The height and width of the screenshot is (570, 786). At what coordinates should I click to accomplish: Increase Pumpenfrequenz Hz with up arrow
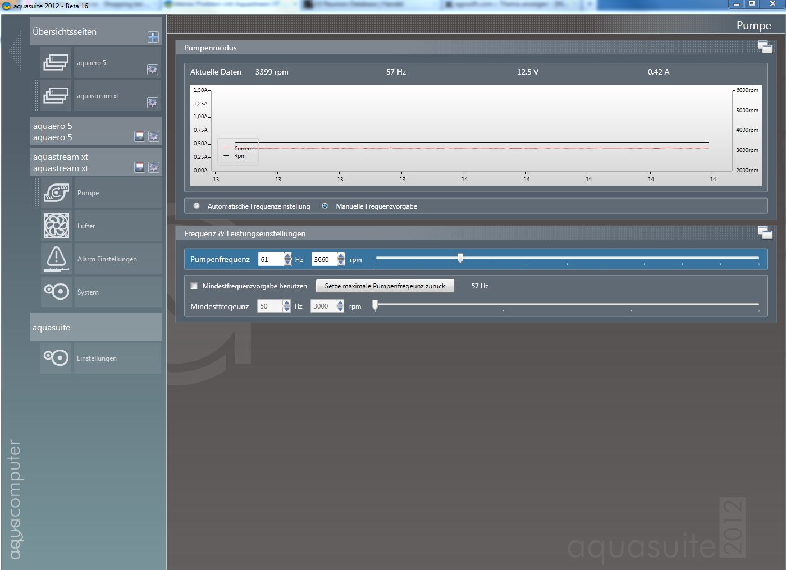[287, 256]
